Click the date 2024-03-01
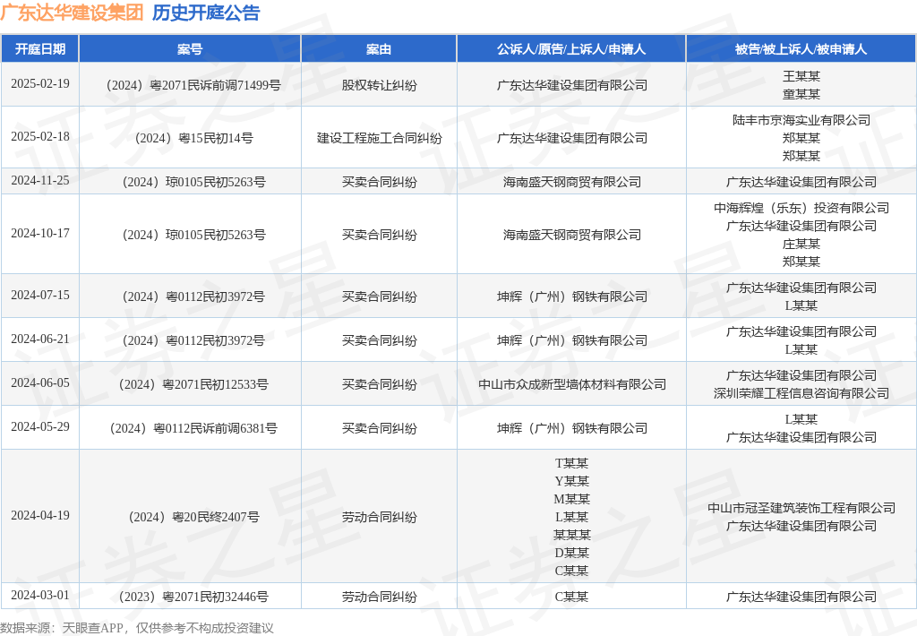Screen dimensions: 917x636 point(39,595)
